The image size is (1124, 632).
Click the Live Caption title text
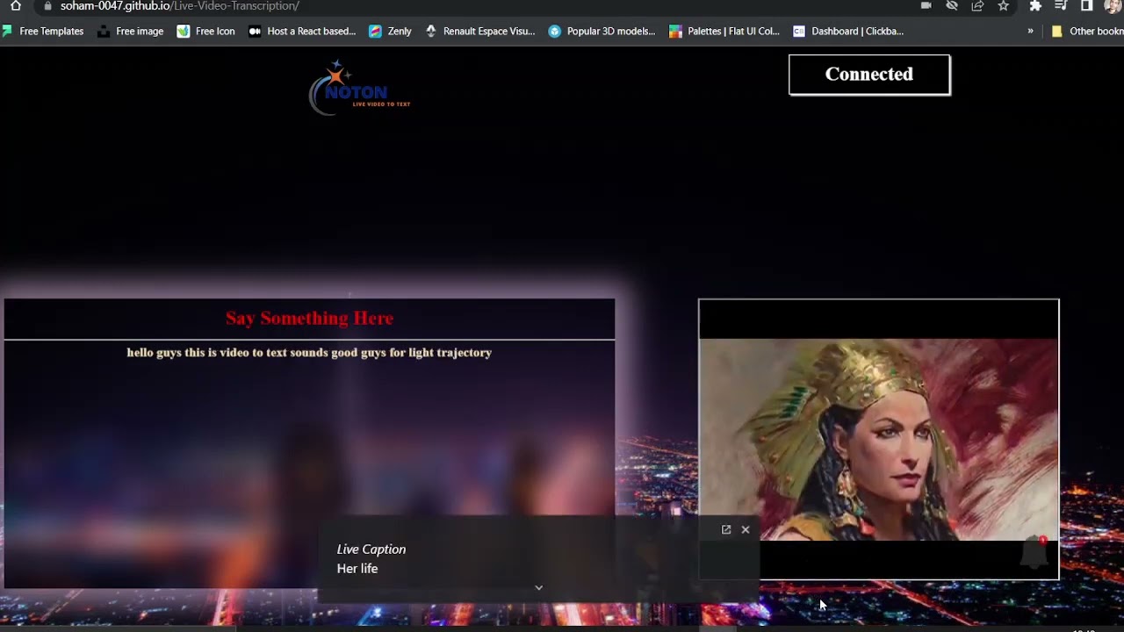[371, 549]
